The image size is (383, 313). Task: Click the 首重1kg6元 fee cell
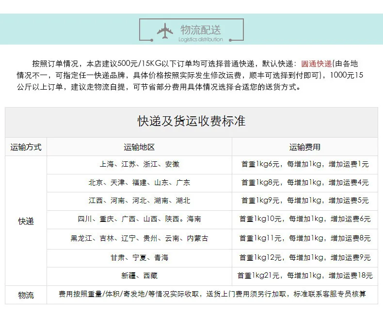(x=305, y=164)
